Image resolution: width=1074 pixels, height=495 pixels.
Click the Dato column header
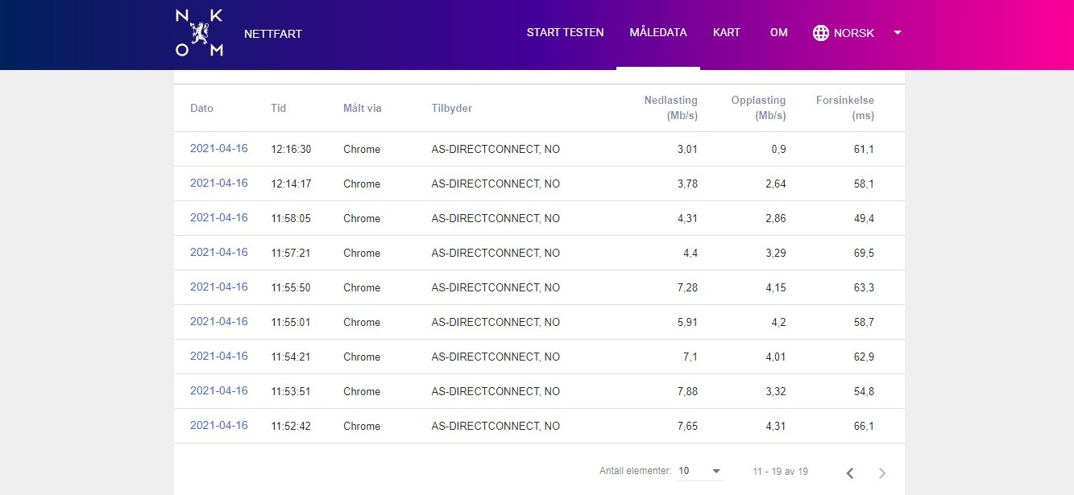[201, 109]
